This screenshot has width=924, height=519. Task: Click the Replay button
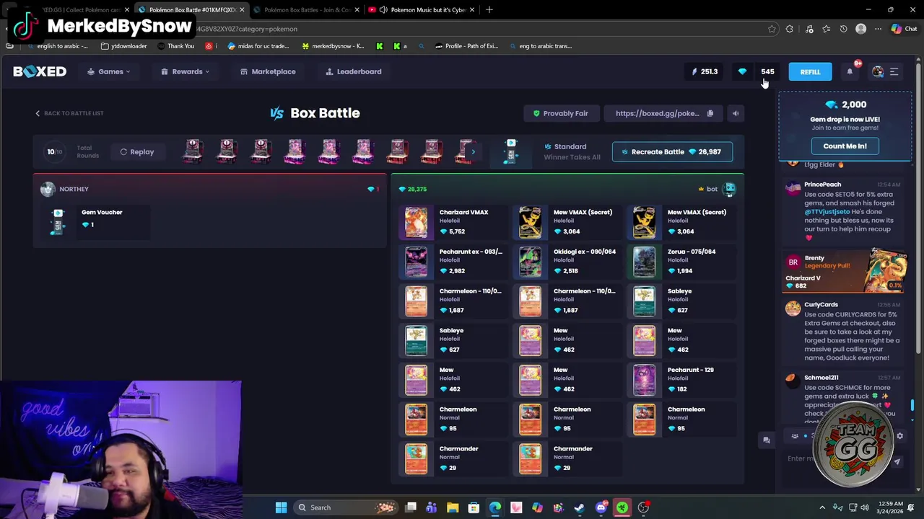click(137, 152)
